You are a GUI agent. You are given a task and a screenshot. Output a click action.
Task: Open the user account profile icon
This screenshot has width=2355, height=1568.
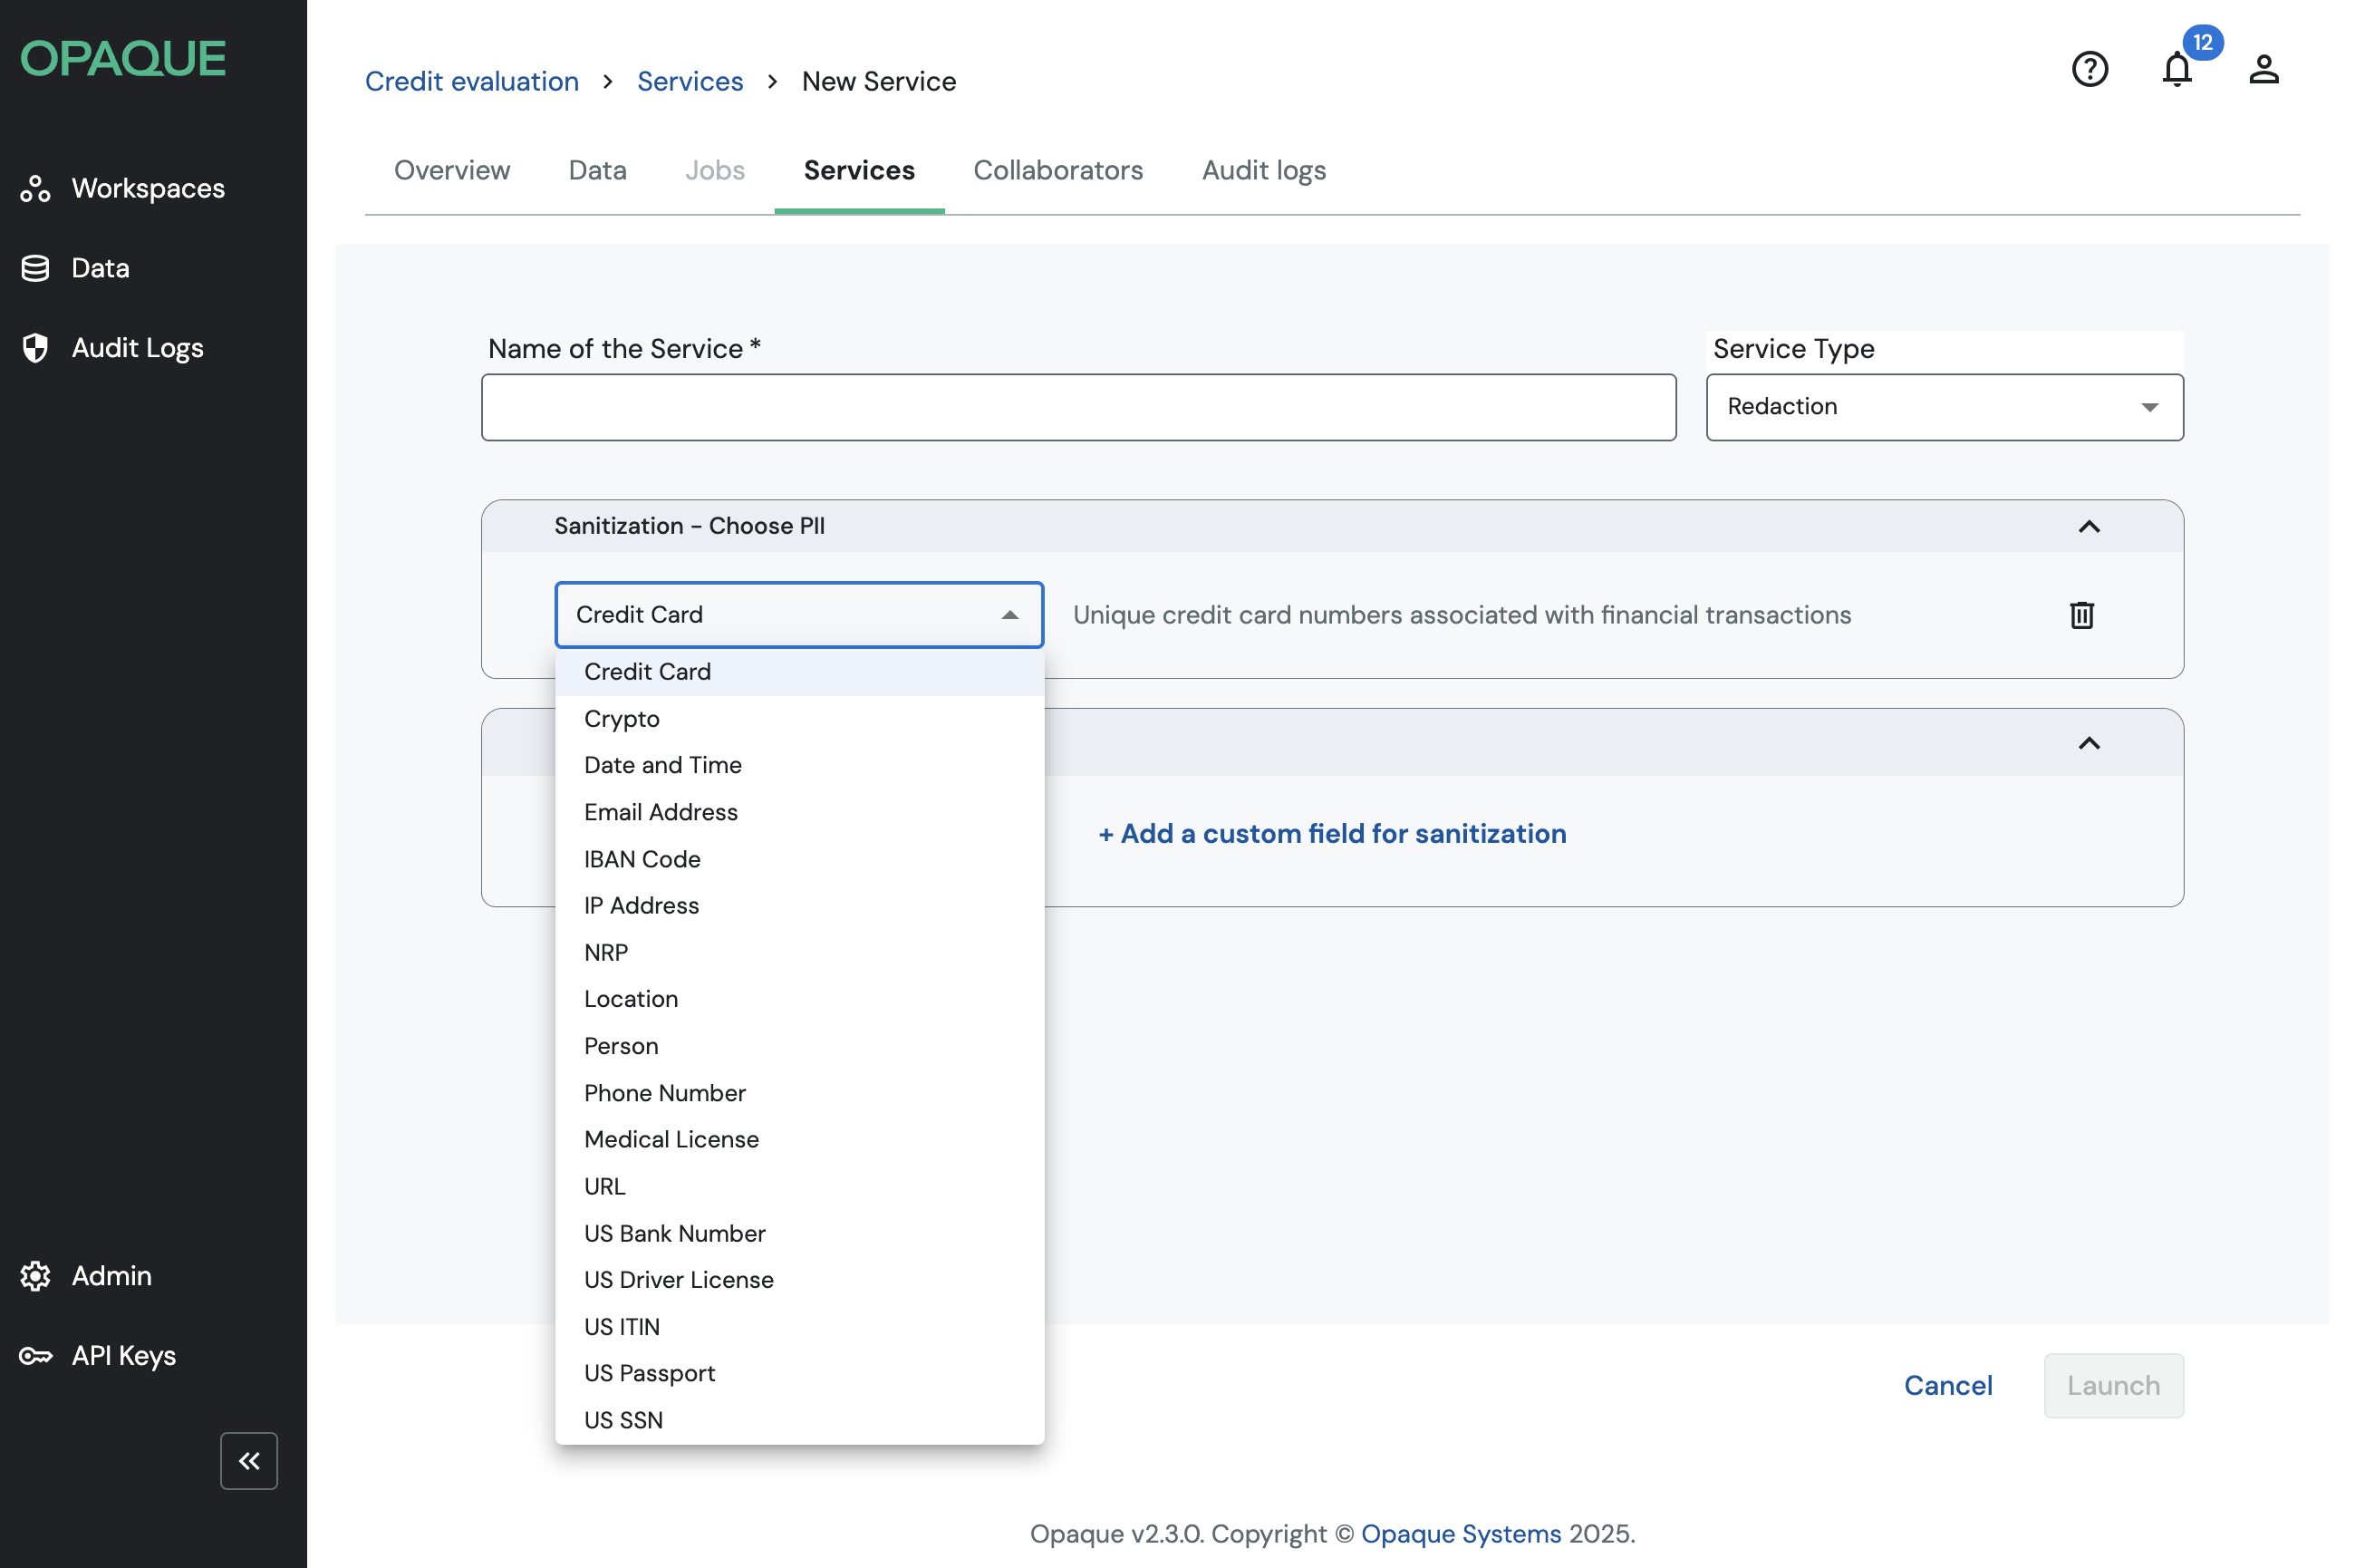click(2264, 69)
